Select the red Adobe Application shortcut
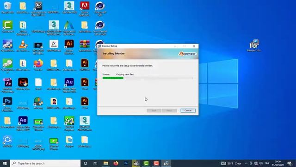The height and width of the screenshot is (167, 296). [85, 8]
